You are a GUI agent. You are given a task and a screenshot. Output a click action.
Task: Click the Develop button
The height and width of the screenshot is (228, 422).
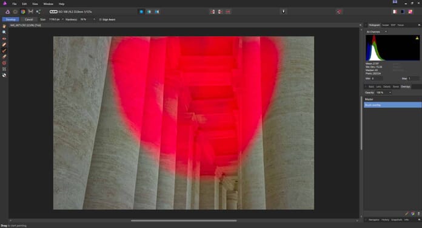[11, 19]
